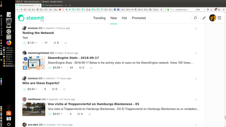Click the page vertical scrollbar handle
Screen dimensions: 226x127
pyautogui.click(x=225, y=117)
